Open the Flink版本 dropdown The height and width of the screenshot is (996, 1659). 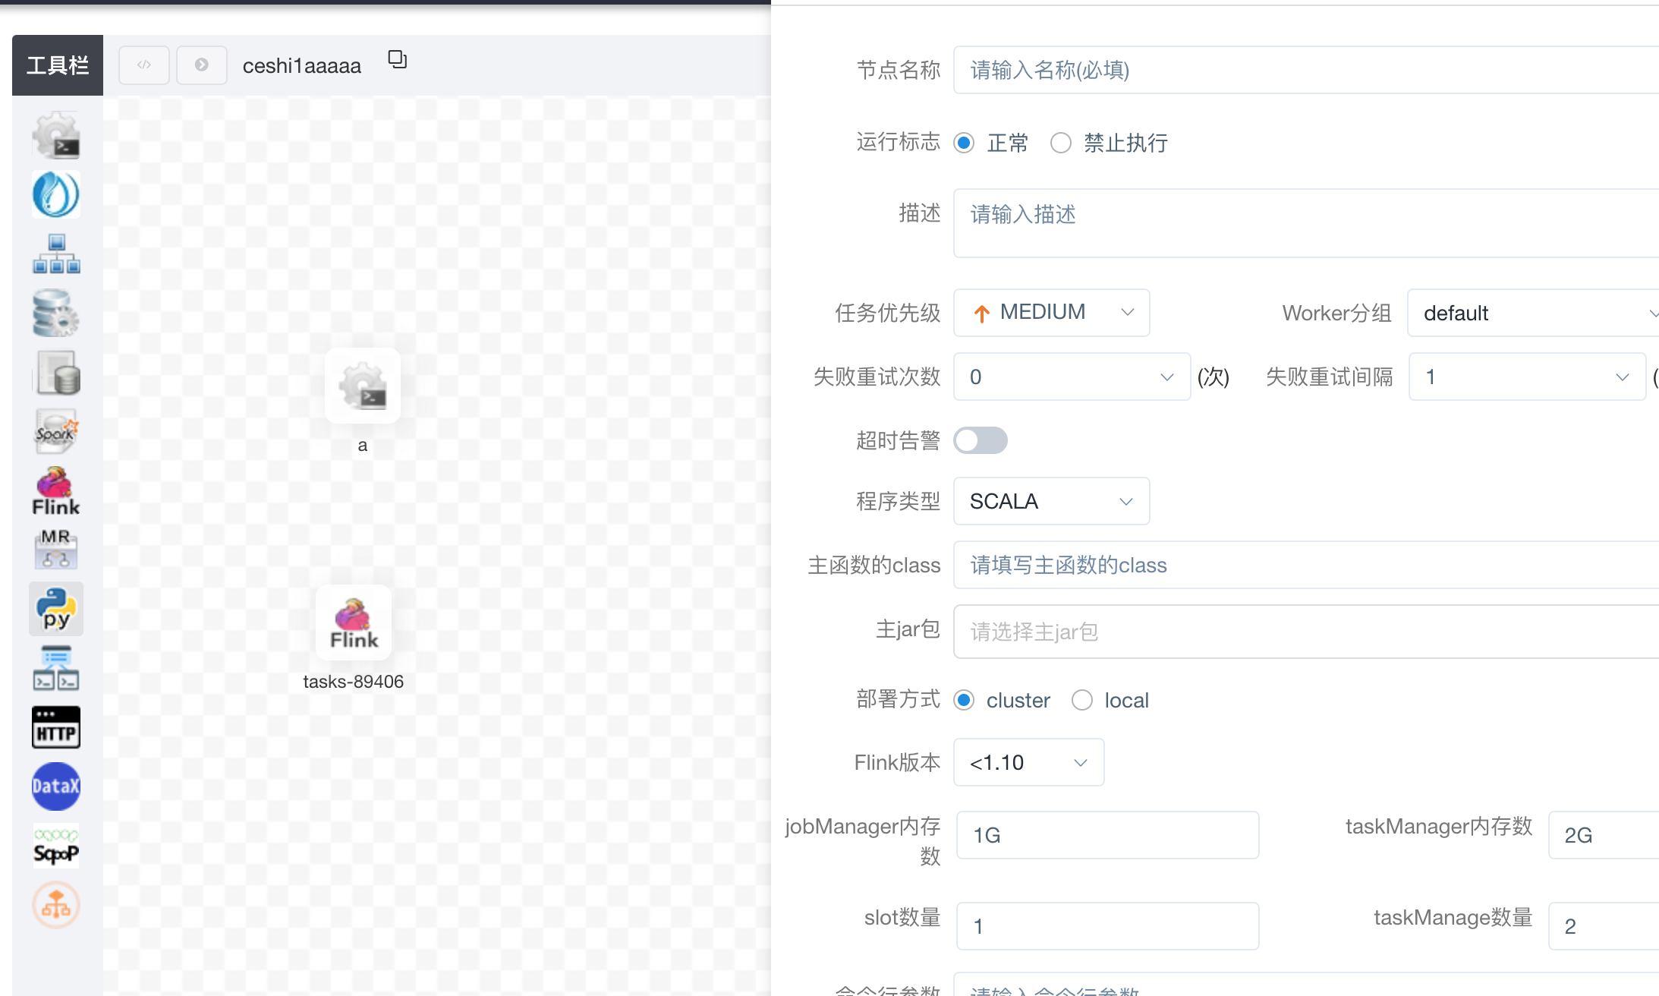point(1028,762)
